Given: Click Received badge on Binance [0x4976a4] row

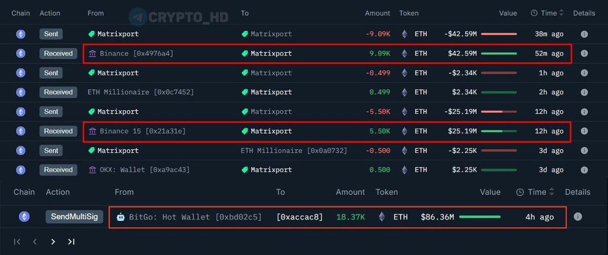Looking at the screenshot, I should pyautogui.click(x=58, y=53).
